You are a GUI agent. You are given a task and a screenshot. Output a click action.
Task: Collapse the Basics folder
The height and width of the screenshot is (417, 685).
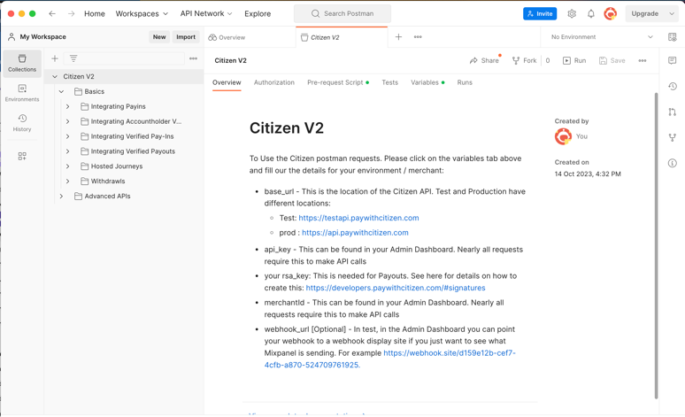[61, 91]
